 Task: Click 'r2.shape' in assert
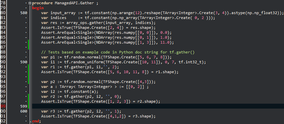(x=146, y=101)
